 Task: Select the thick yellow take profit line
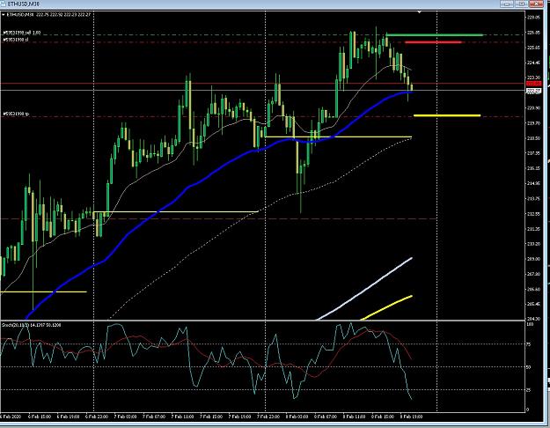[x=447, y=115]
